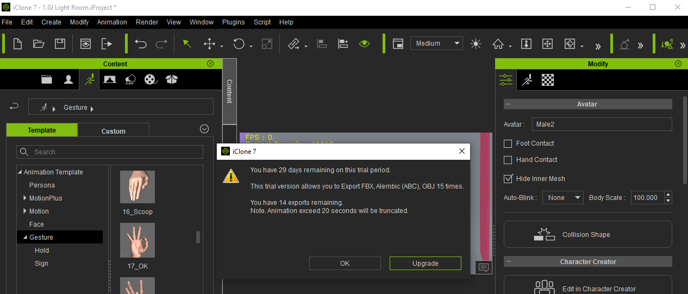The width and height of the screenshot is (688, 294).
Task: Click the Save project disk icon
Action: [x=60, y=44]
